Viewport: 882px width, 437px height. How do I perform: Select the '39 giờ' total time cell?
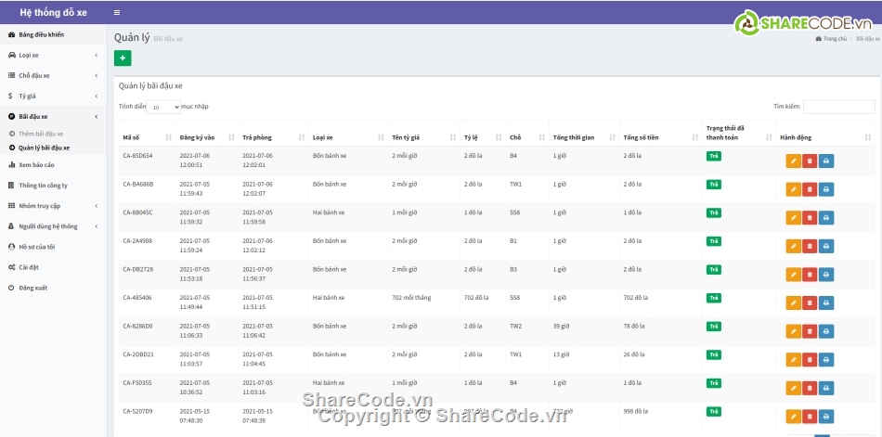584,331
